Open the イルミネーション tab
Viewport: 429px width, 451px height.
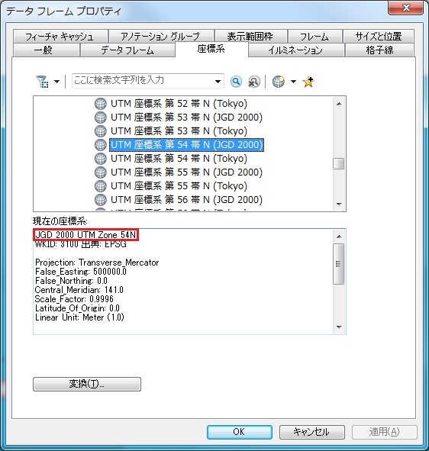(296, 50)
